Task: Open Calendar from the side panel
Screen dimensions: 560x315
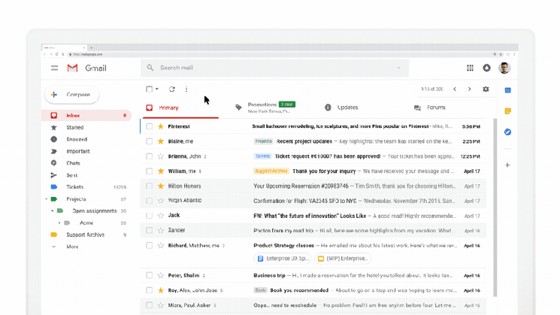Action: click(x=508, y=90)
